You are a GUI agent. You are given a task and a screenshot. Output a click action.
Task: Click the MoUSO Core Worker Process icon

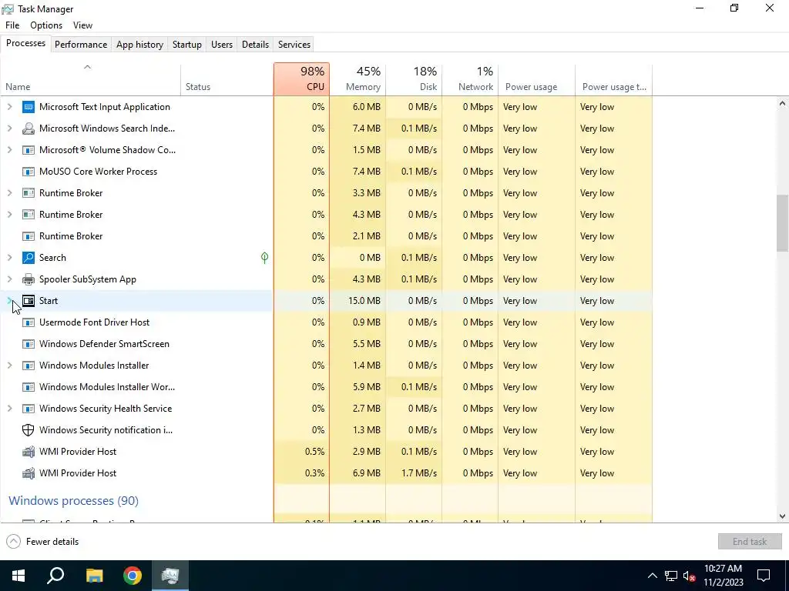pyautogui.click(x=29, y=172)
